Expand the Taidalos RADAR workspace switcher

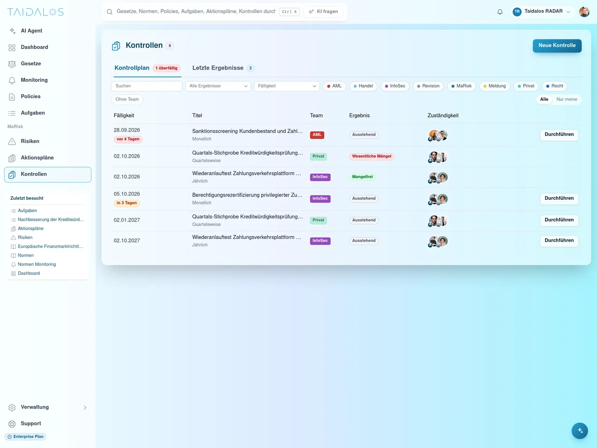[x=541, y=12]
